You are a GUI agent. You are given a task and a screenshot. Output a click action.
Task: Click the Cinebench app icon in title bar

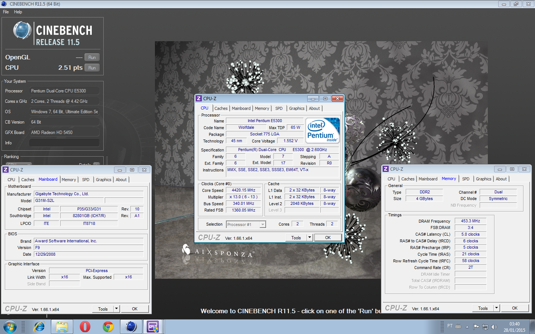click(x=4, y=4)
